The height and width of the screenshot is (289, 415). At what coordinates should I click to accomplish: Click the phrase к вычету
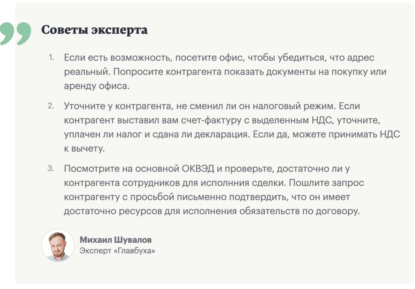[84, 149]
